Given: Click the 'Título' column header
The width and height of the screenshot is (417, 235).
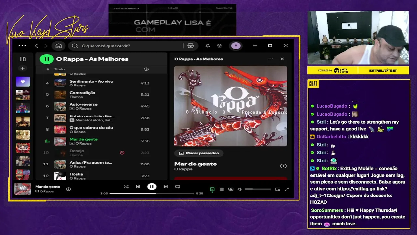Looking at the screenshot, I should 59,69.
